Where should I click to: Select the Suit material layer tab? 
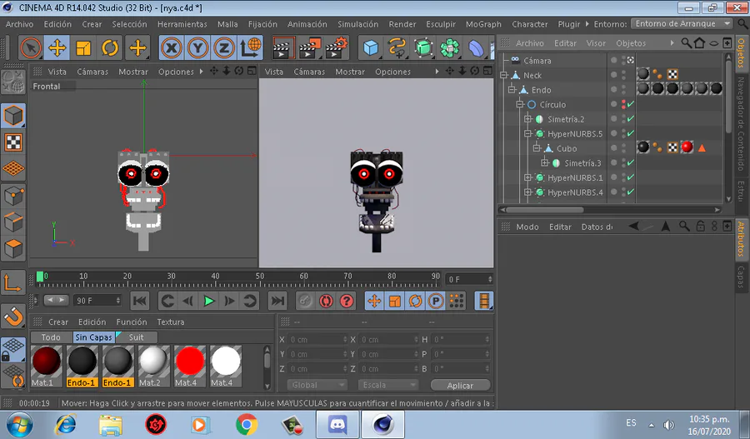pos(137,337)
